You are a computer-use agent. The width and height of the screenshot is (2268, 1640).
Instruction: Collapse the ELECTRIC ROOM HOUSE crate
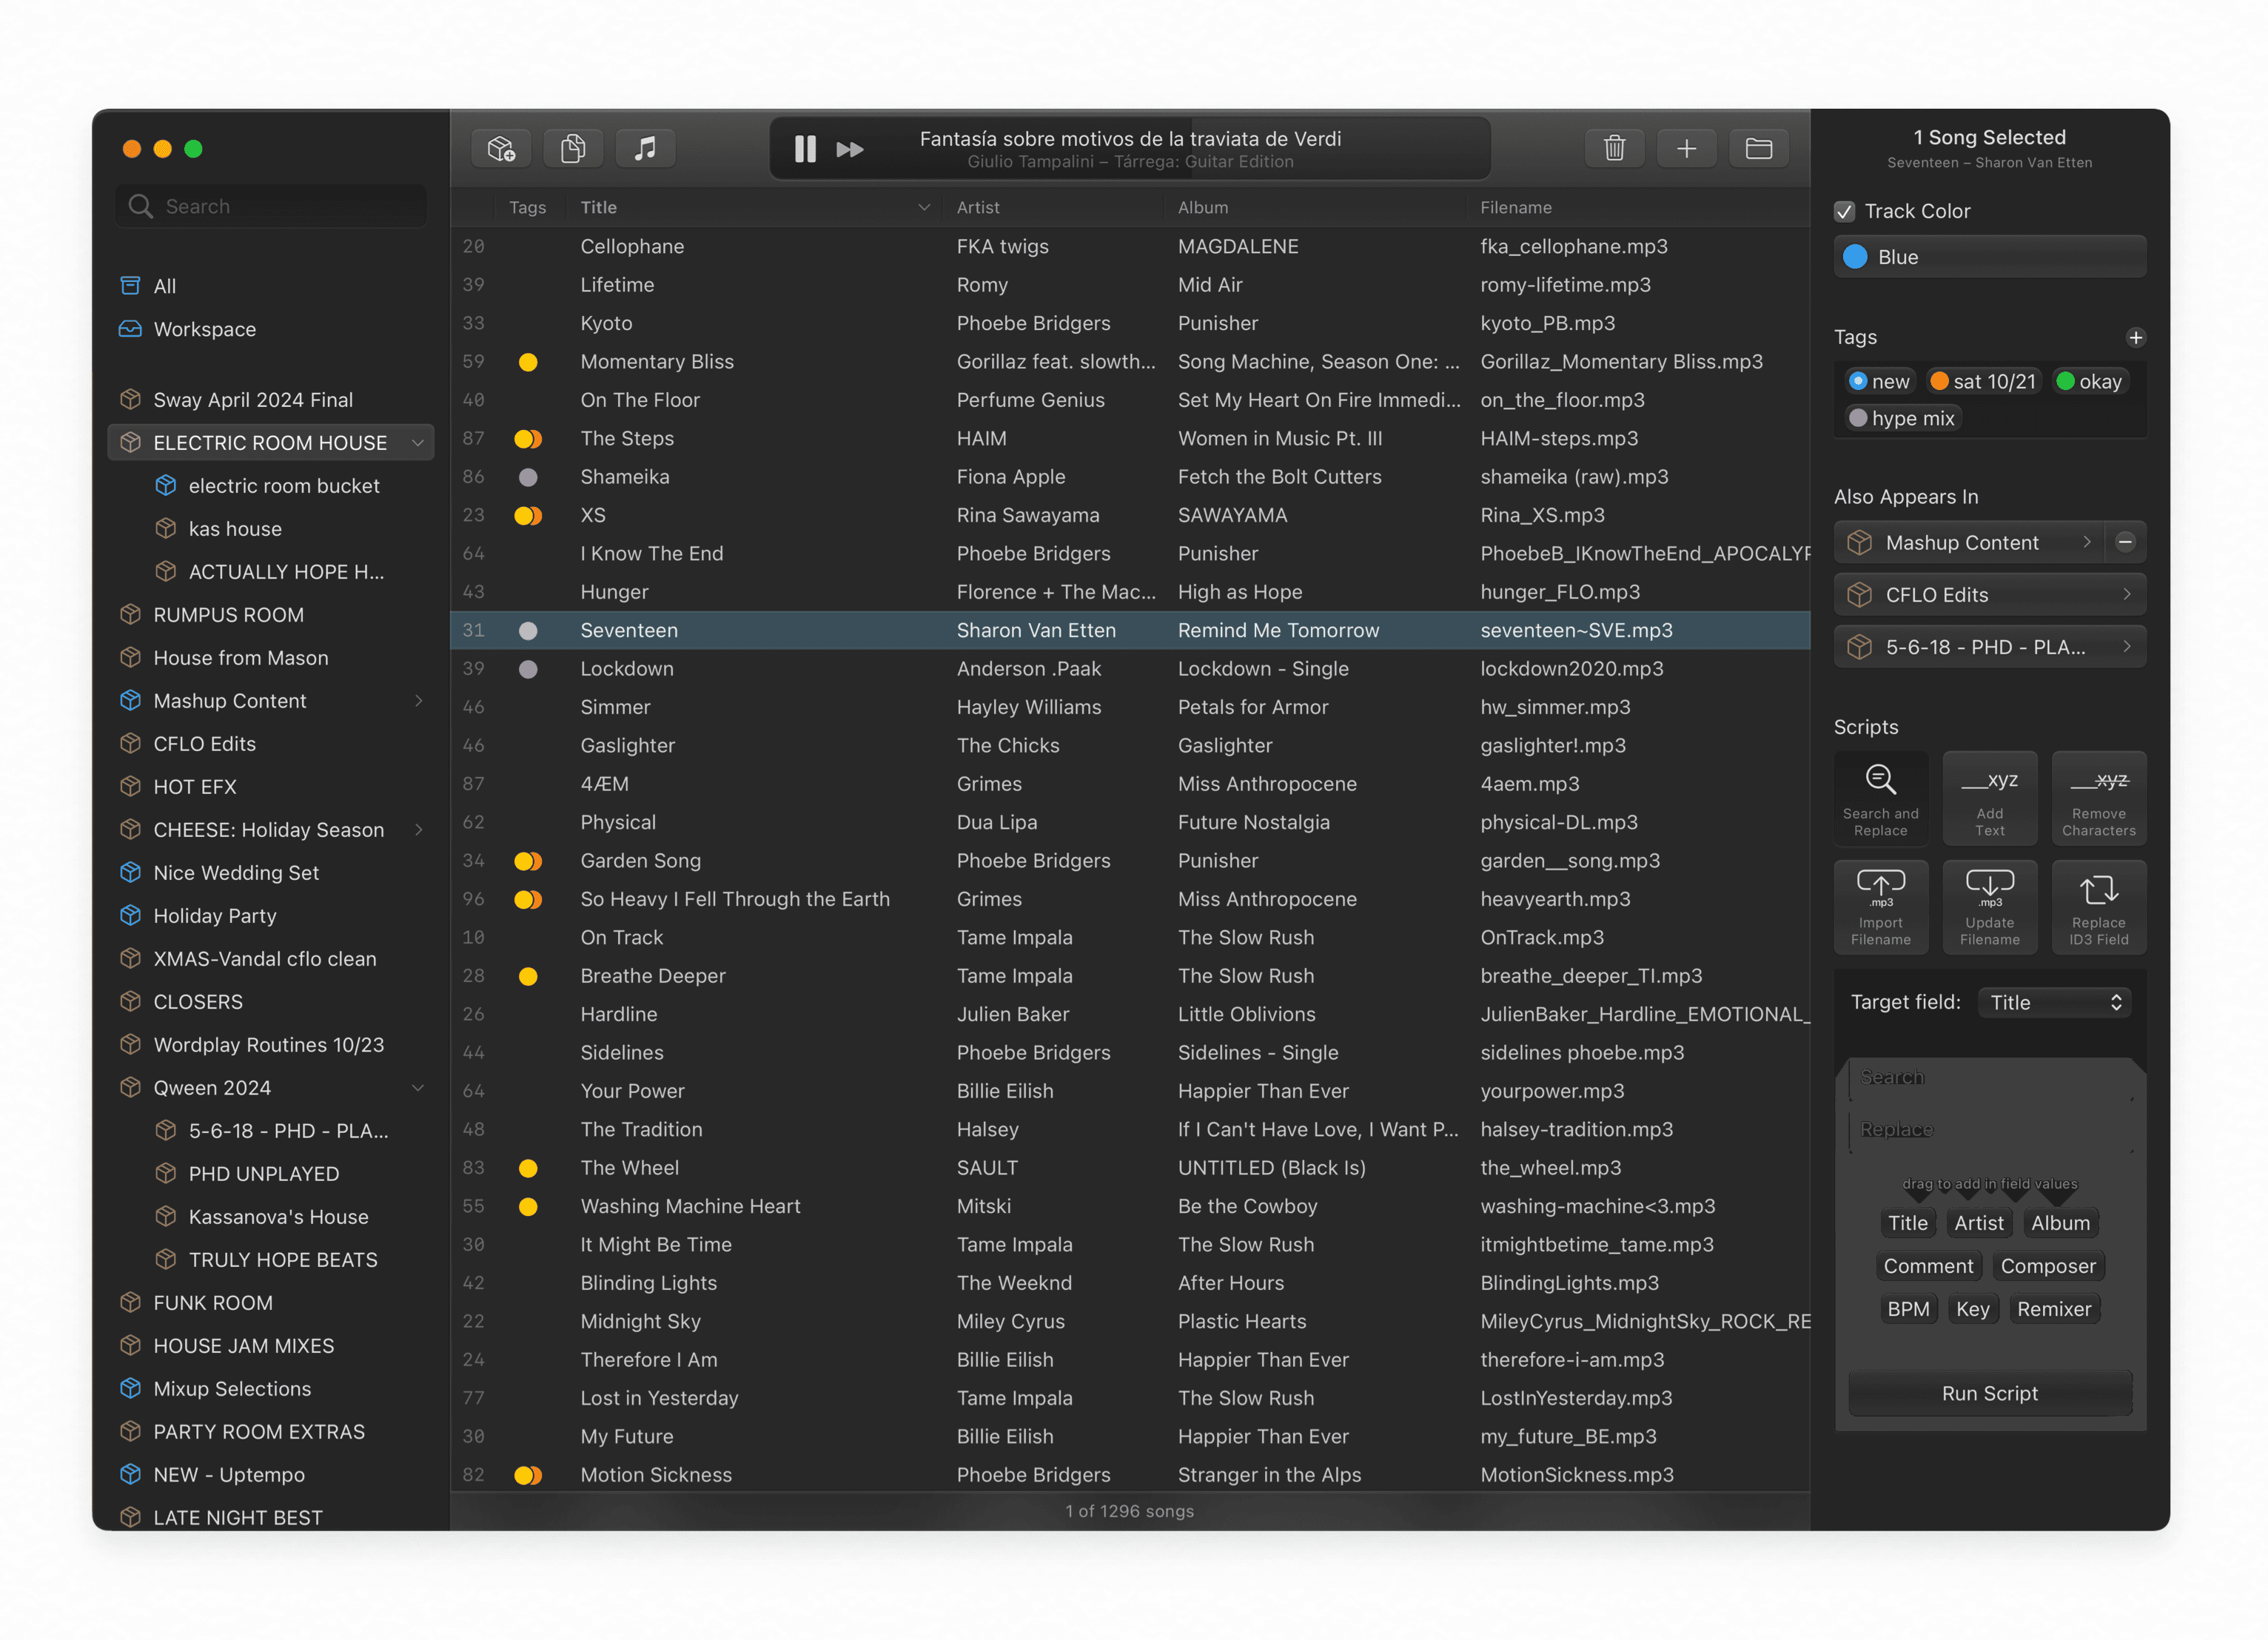[418, 442]
